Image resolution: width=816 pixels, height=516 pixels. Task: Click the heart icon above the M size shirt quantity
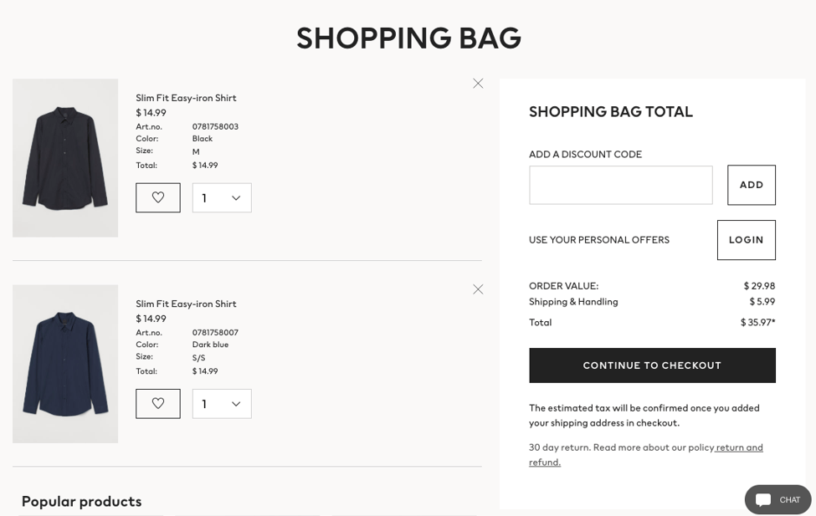(x=157, y=197)
